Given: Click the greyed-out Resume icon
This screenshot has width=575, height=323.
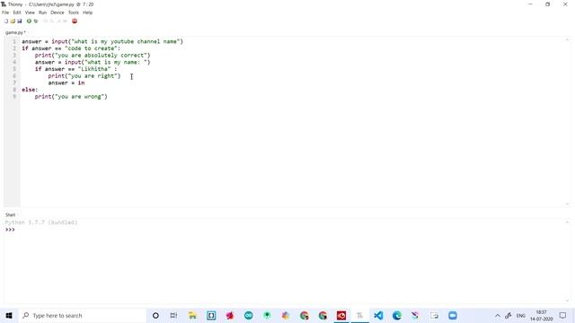Looking at the screenshot, I should (x=66, y=22).
